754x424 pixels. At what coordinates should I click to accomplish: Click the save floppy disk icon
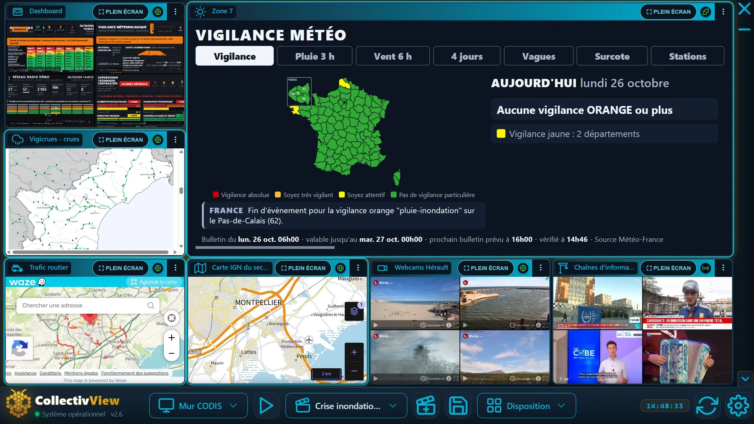pos(458,406)
